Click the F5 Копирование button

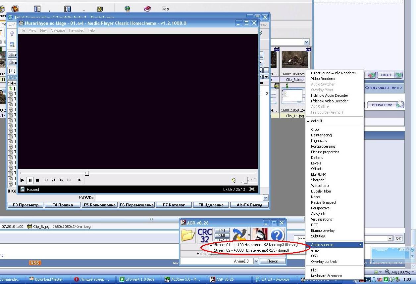click(100, 205)
